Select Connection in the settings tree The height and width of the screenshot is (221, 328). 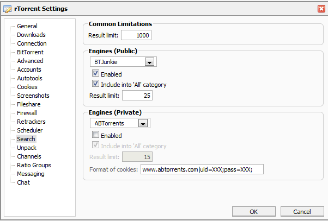click(x=32, y=43)
